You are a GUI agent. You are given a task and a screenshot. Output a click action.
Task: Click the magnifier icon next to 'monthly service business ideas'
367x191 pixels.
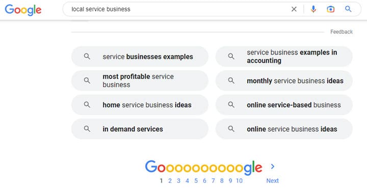[231, 80]
